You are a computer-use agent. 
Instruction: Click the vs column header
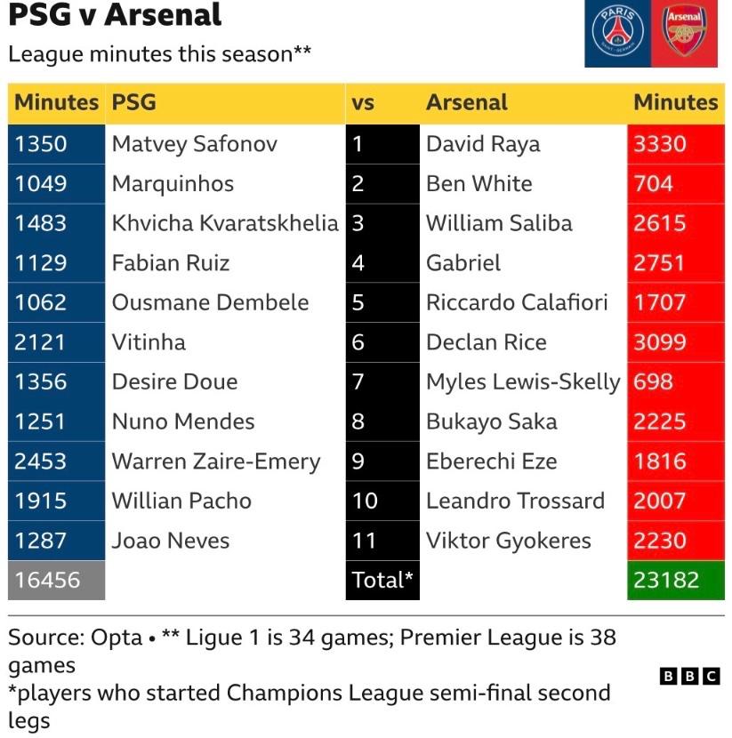pos(363,103)
